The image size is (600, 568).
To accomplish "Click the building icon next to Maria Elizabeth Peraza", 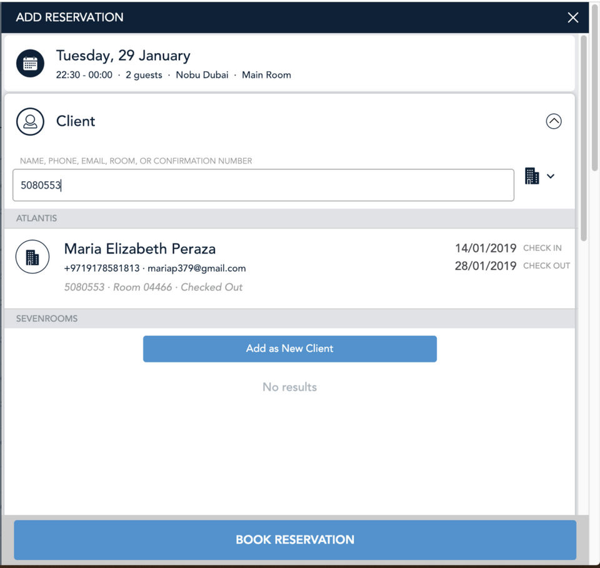I will [x=32, y=257].
